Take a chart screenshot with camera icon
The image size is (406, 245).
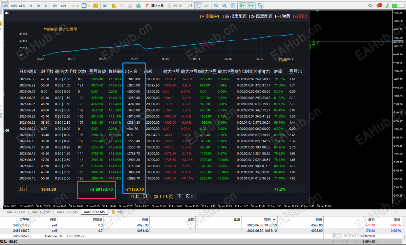tap(261, 6)
